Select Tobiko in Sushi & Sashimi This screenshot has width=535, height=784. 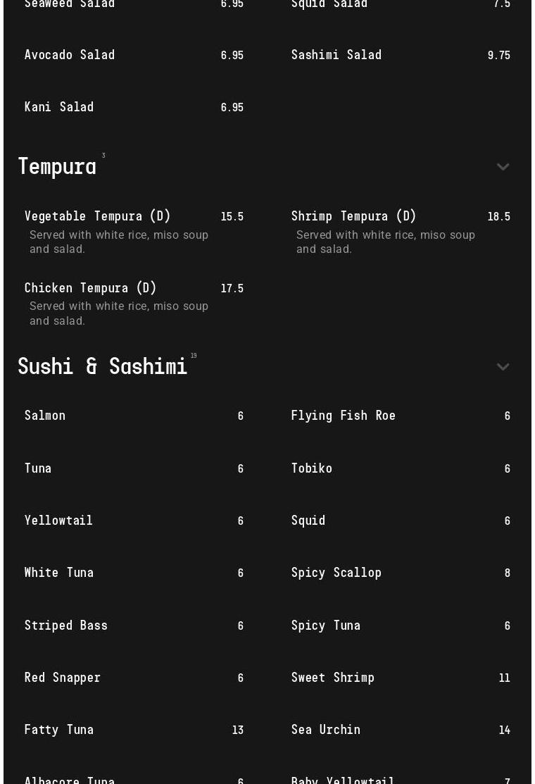(312, 468)
